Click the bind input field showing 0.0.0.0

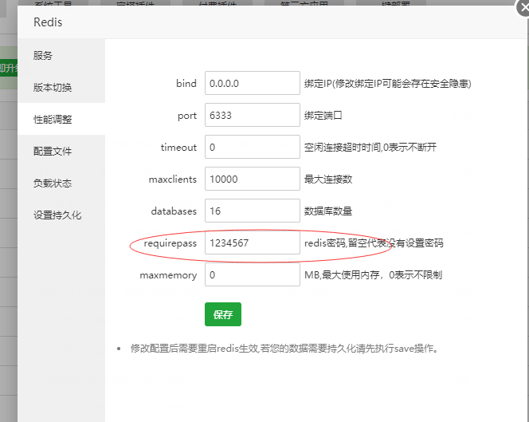(253, 83)
